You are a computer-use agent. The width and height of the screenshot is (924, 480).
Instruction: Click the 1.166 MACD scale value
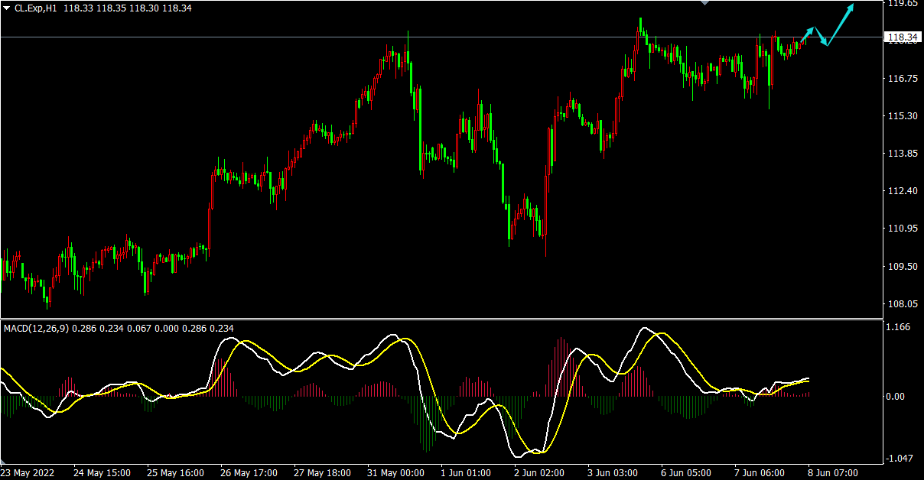(x=897, y=327)
